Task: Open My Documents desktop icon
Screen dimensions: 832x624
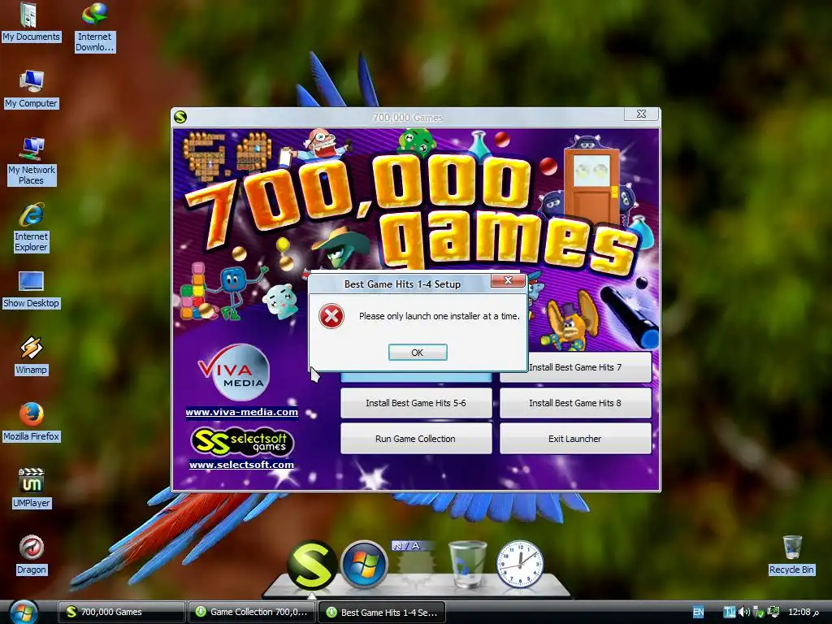Action: (31, 21)
